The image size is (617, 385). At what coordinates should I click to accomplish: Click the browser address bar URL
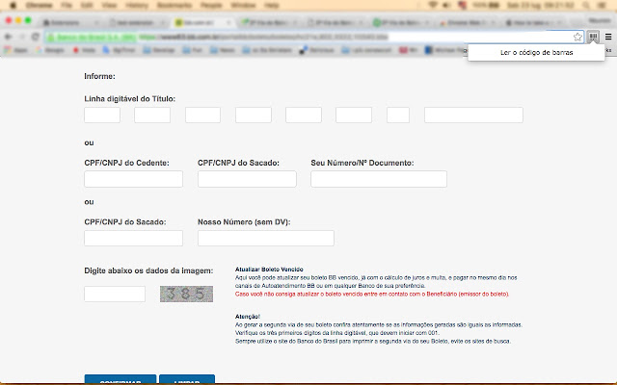(x=263, y=37)
